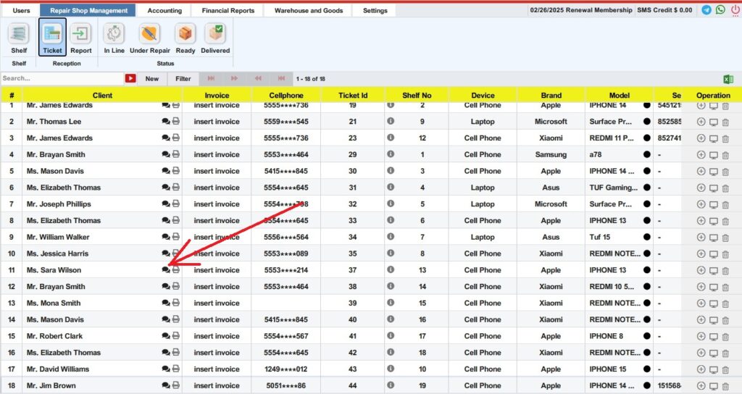Go to the next page arrow

pyautogui.click(x=234, y=78)
